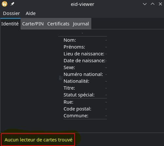Close the eid-viewer window
This screenshot has height=146, width=164.
160,4
